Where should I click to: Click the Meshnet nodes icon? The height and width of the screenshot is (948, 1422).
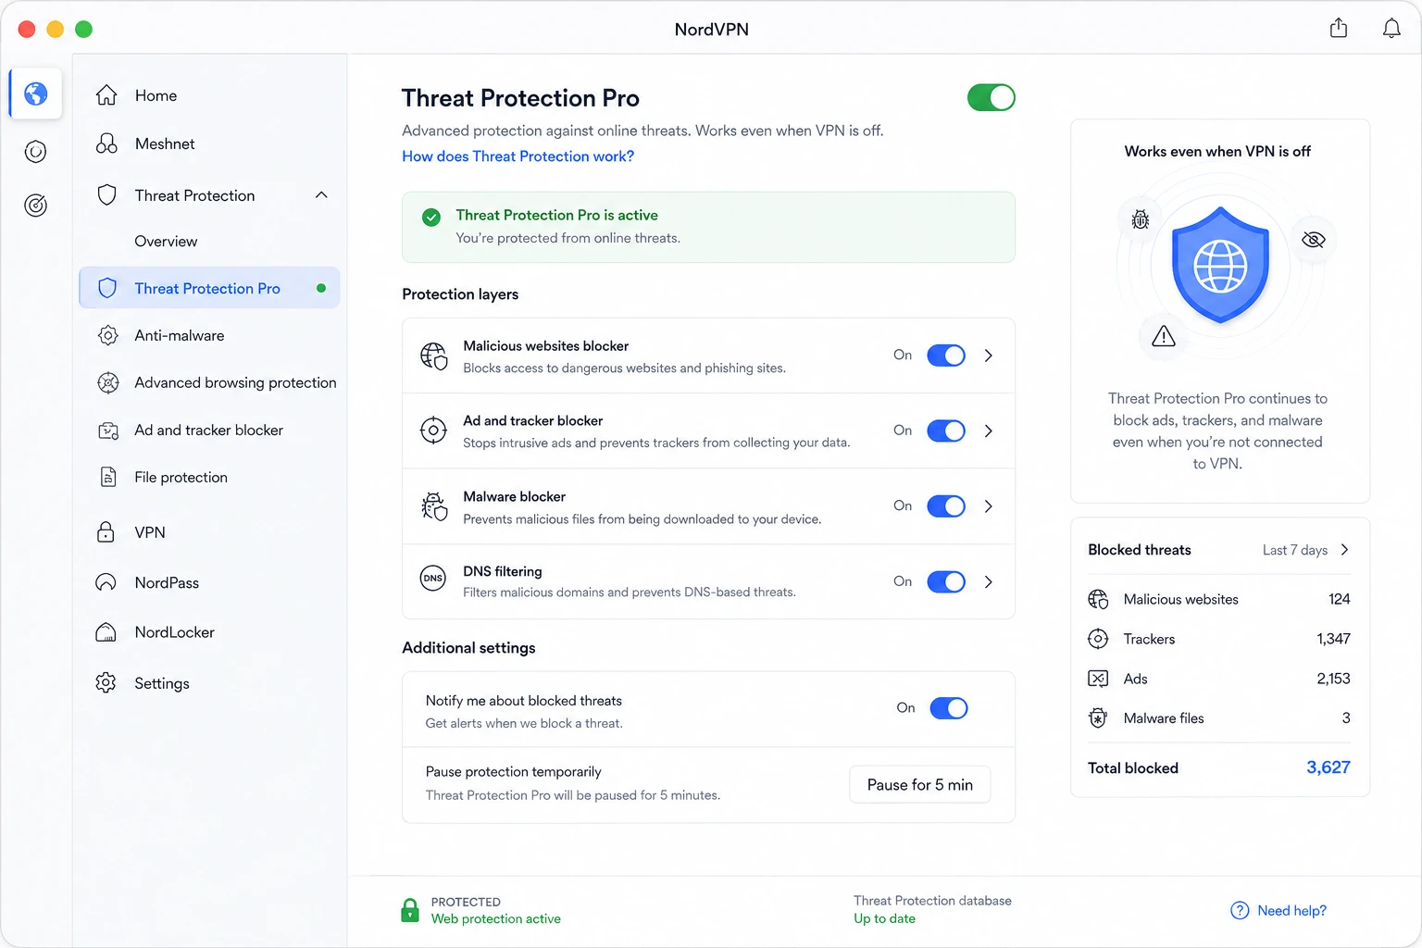pos(106,143)
